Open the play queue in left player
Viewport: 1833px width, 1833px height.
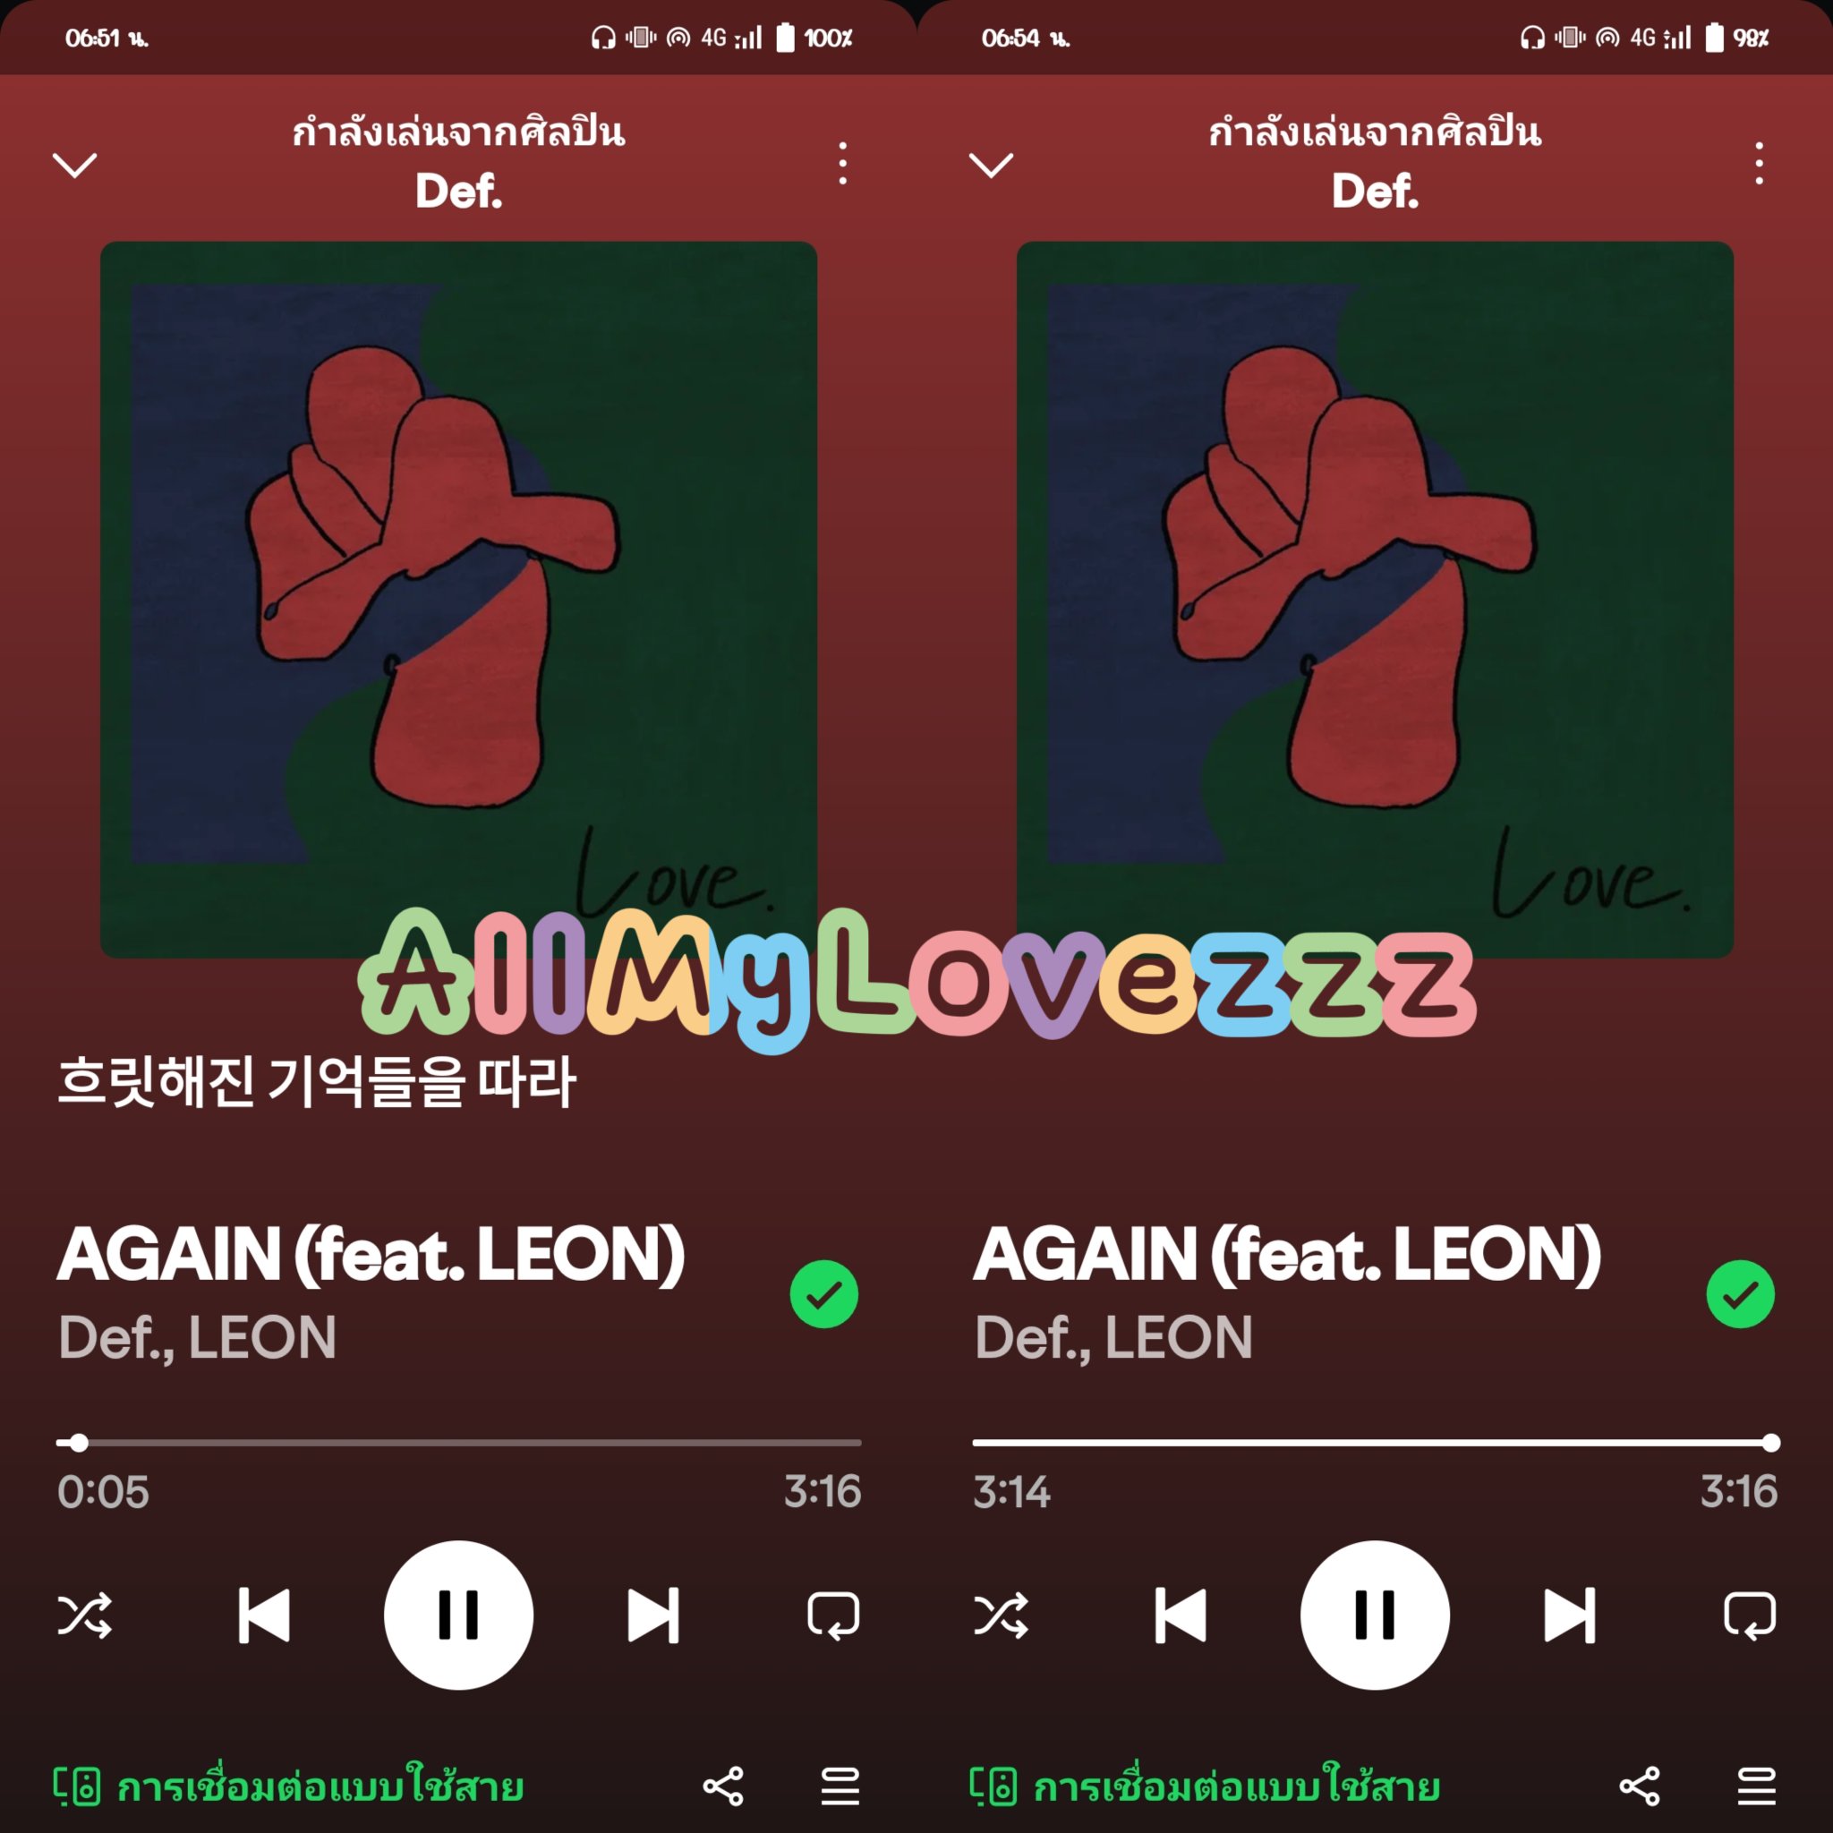coord(840,1786)
